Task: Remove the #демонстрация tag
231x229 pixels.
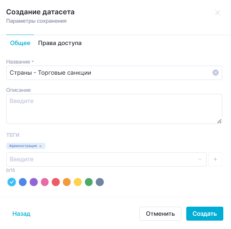Action: click(41, 146)
